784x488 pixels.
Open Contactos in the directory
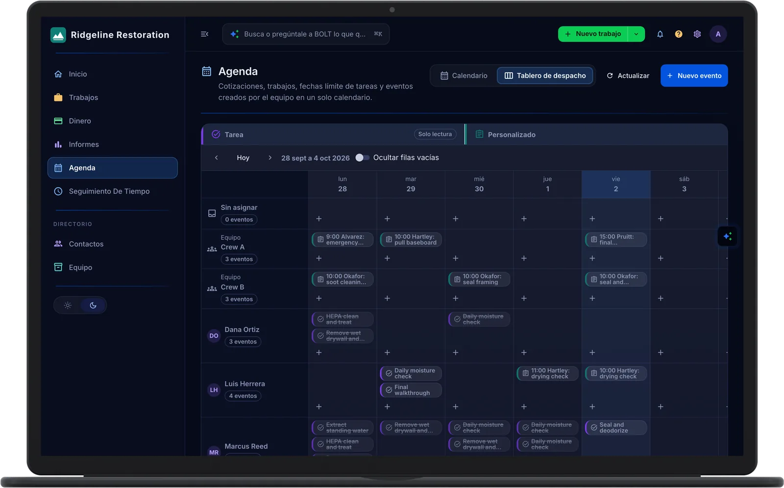coord(112,244)
